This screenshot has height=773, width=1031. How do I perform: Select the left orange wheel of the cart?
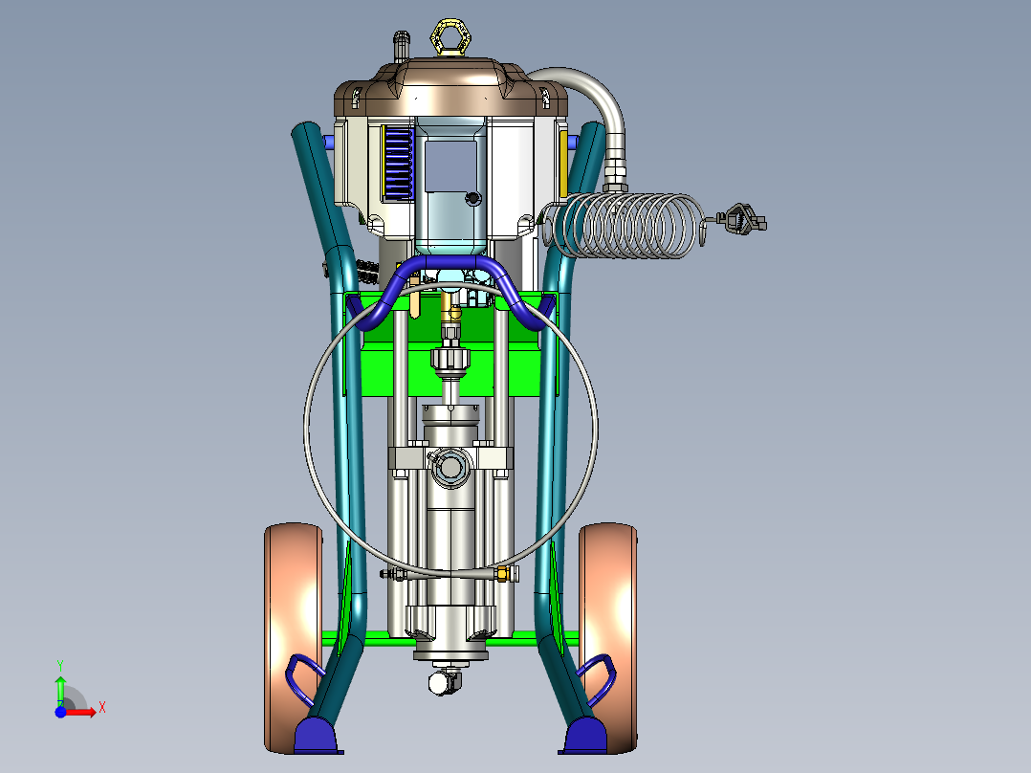[294, 637]
